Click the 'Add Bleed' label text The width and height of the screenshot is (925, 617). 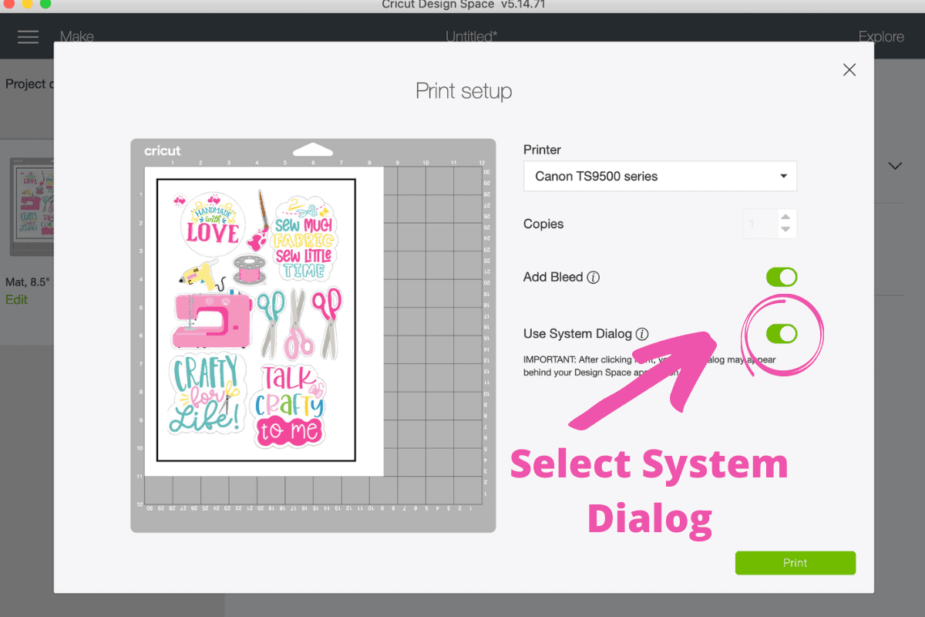(553, 277)
